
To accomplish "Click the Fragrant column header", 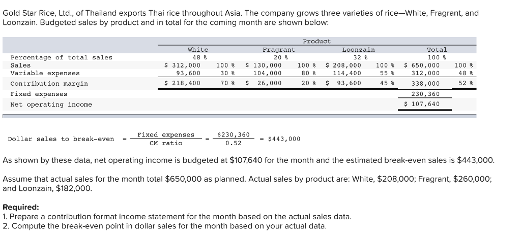I will pos(279,50).
